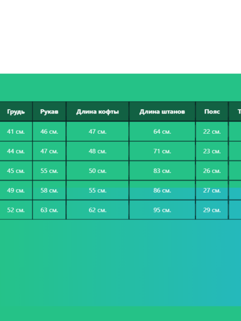Click the Пояс column header
The image size is (241, 321).
click(212, 112)
